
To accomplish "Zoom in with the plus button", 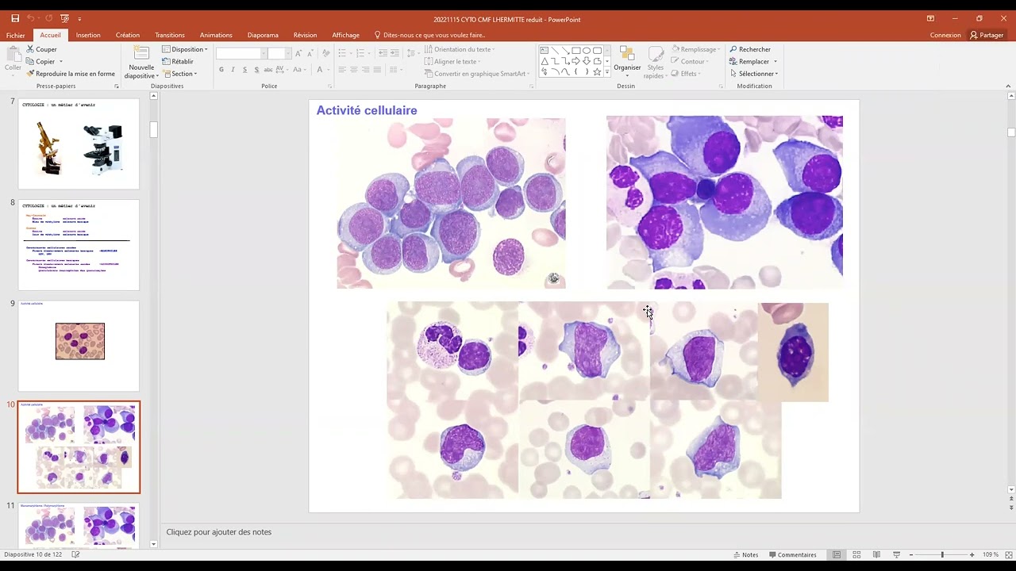I will [x=972, y=555].
